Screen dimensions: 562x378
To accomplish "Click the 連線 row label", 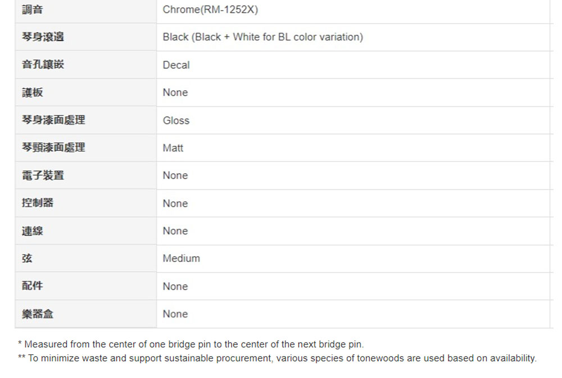I will tap(32, 231).
